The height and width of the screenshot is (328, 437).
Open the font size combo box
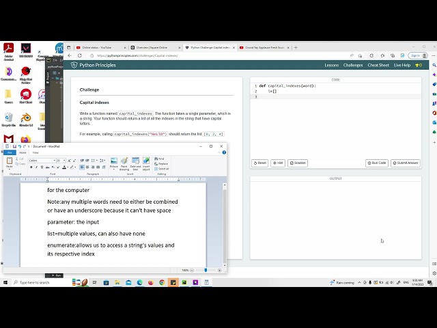coord(61,161)
